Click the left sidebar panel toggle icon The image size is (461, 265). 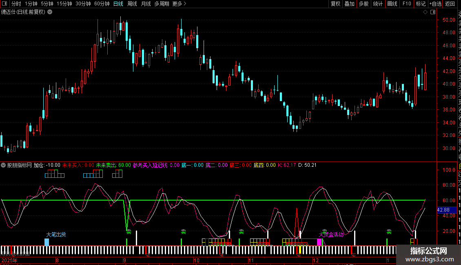pyautogui.click(x=4, y=4)
